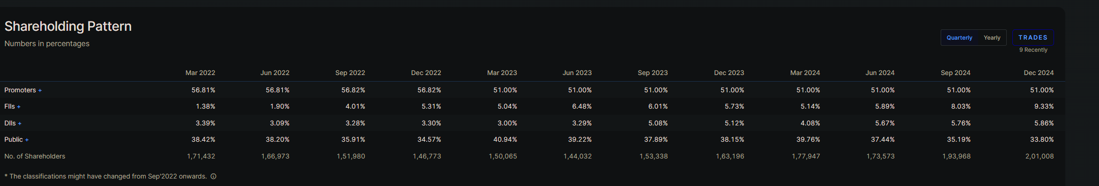The width and height of the screenshot is (1099, 186).
Task: Expand the DIIs row plus icon
Action: tap(20, 124)
